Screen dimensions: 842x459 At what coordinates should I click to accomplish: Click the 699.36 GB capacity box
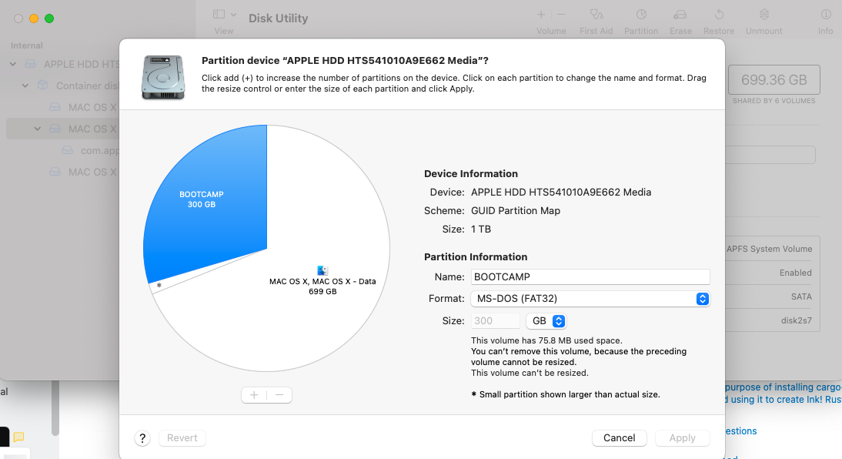pos(774,80)
